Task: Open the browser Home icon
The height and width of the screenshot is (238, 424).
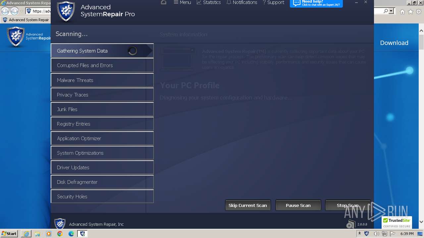Action: pos(402,12)
